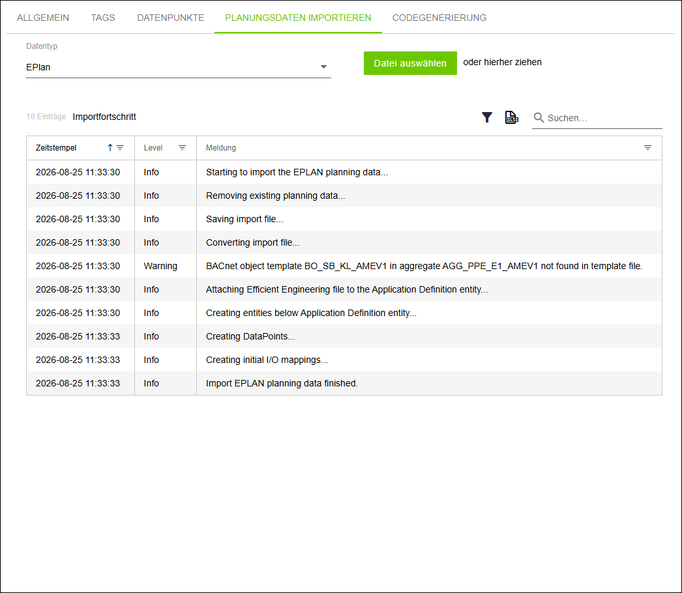Select BACnet object template warning message

point(424,266)
